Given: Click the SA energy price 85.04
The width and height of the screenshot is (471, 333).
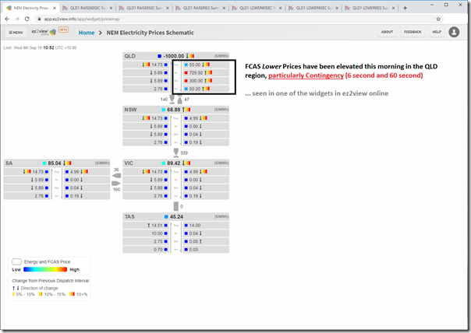Looking at the screenshot, I should [x=55, y=163].
